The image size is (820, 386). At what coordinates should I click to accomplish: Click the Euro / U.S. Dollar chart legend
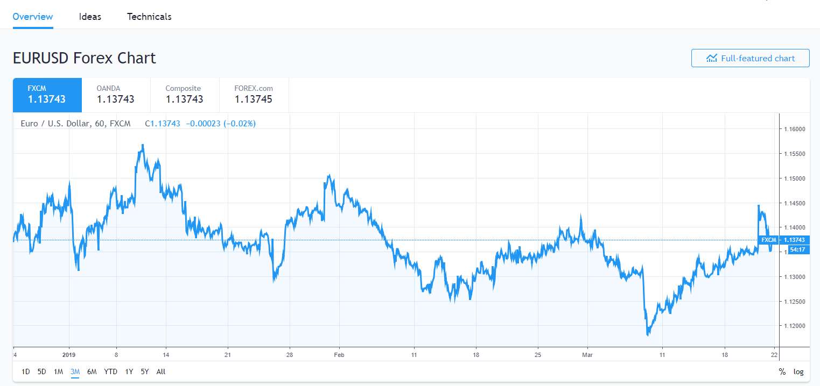pos(75,124)
